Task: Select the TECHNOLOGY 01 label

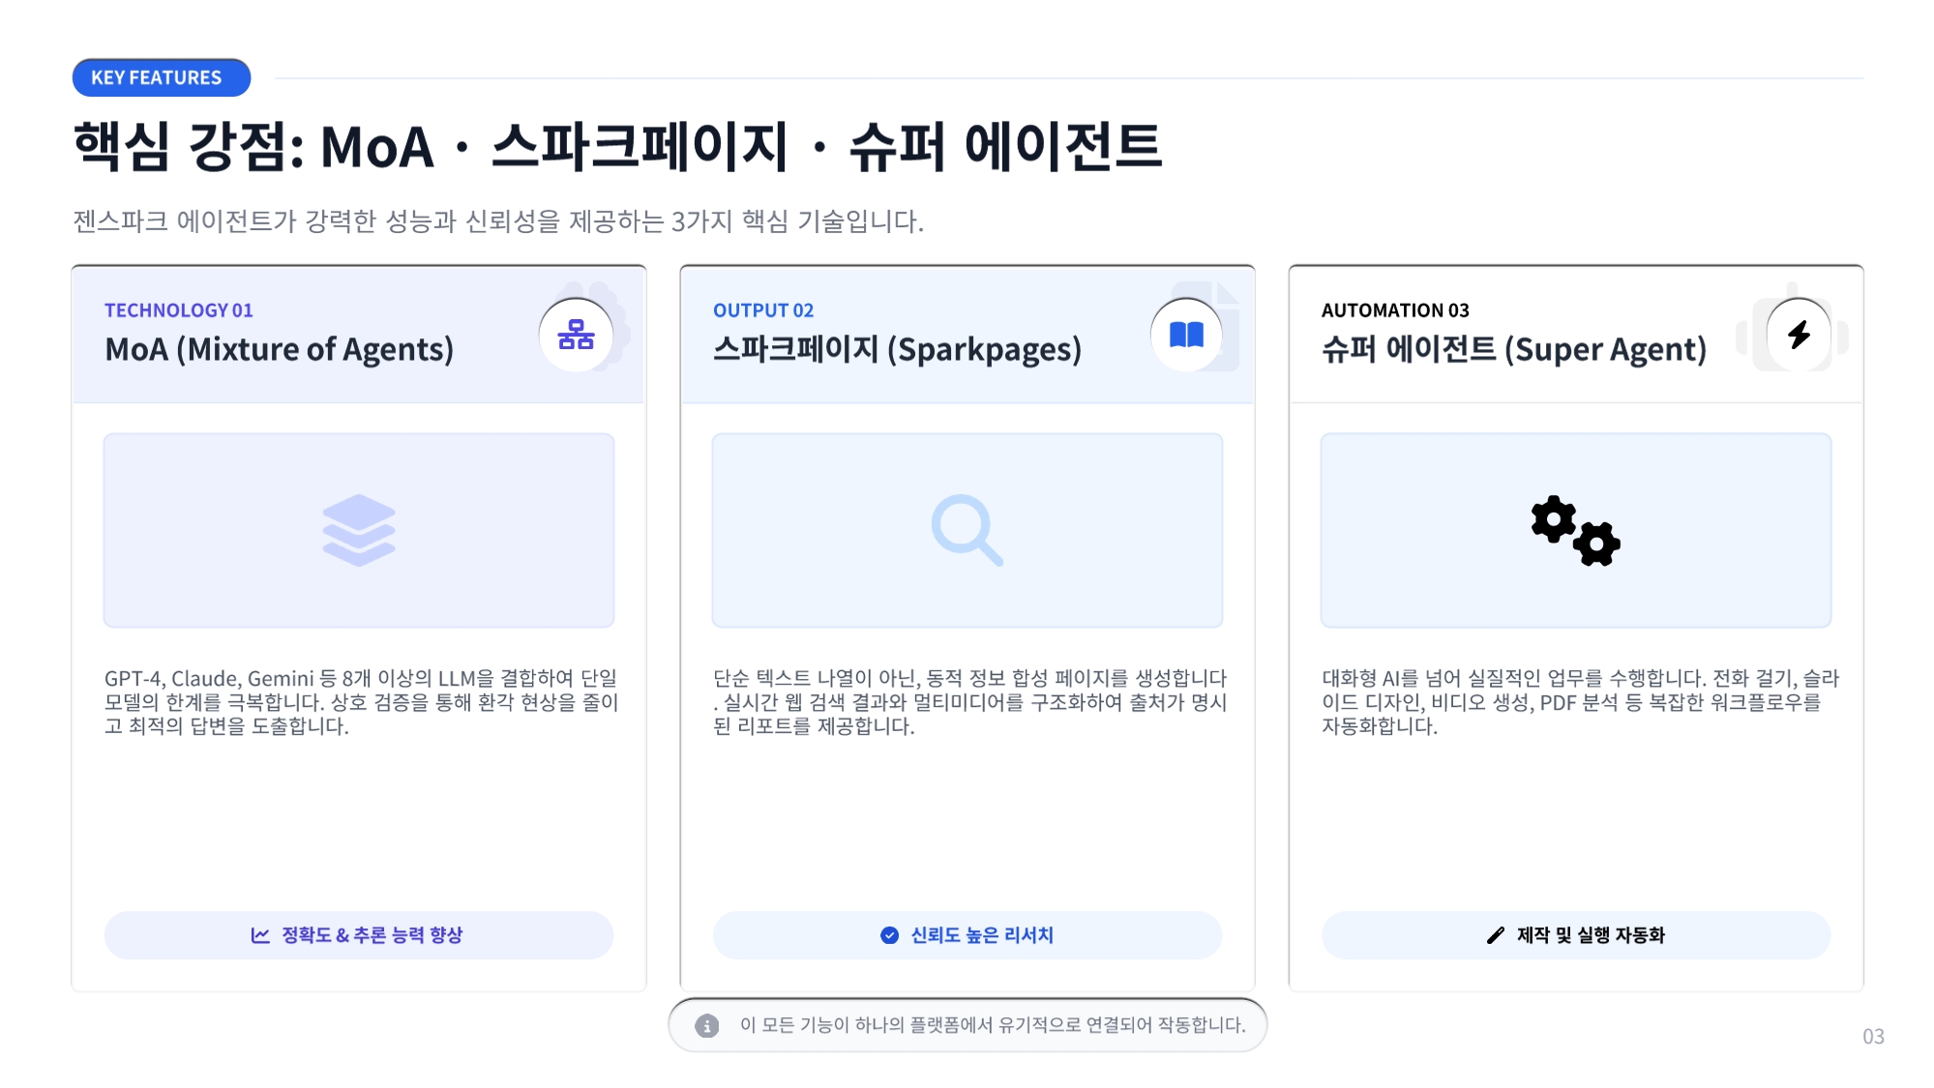Action: coord(178,310)
